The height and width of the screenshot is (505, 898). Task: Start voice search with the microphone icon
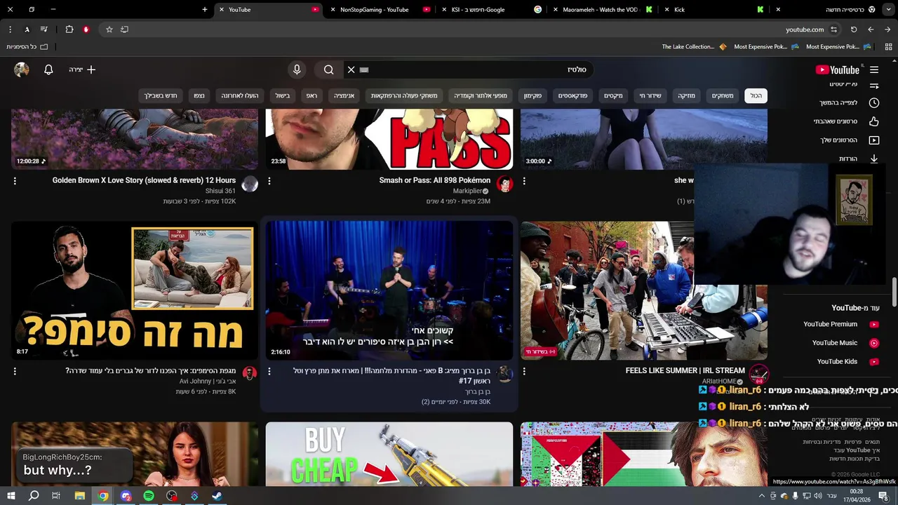[297, 69]
